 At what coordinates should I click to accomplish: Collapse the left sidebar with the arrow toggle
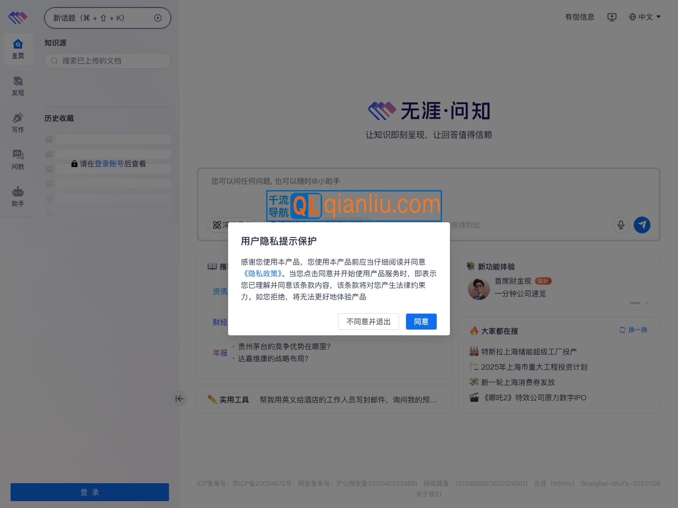coord(180,399)
